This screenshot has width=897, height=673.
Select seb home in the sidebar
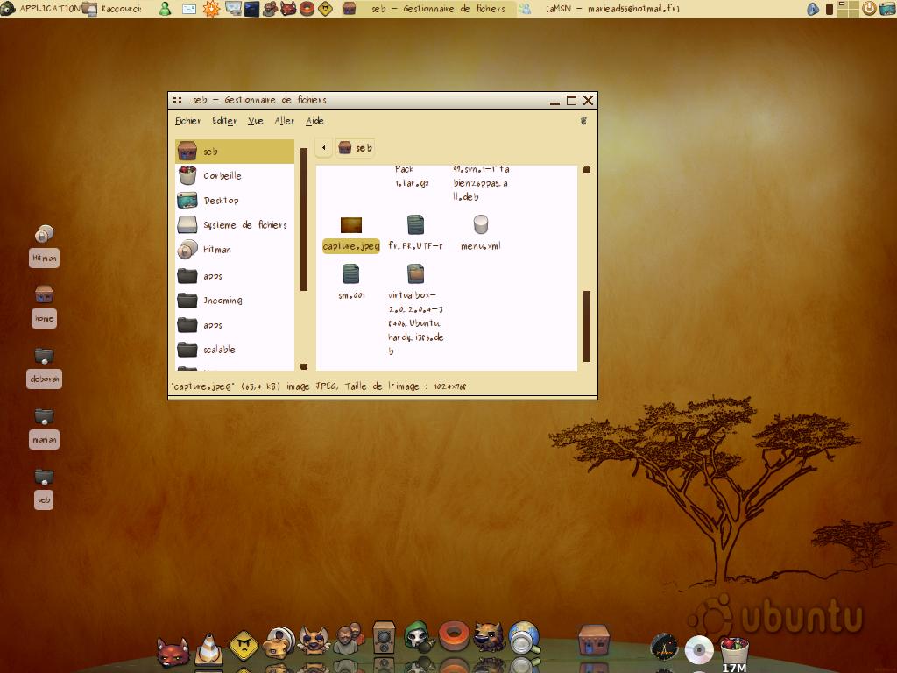pyautogui.click(x=235, y=152)
